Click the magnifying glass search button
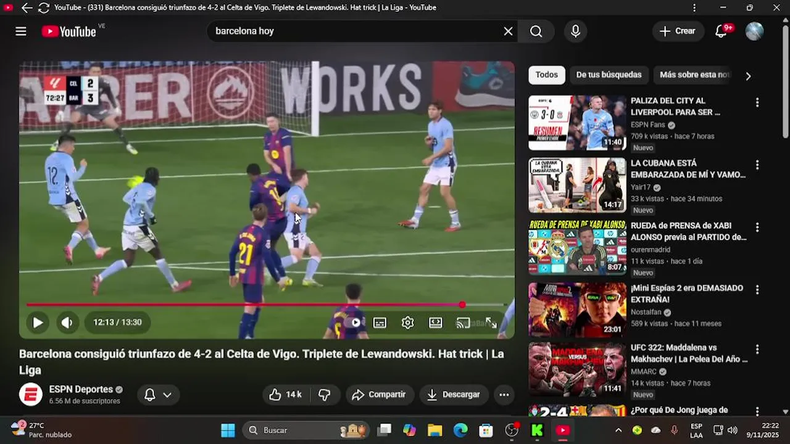The height and width of the screenshot is (444, 790). click(x=536, y=31)
